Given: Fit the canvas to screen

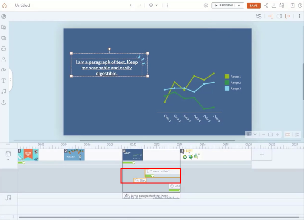Looking at the screenshot, I should (x=270, y=134).
